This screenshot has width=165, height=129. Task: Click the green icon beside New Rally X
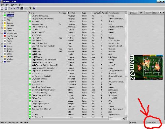coord(30,38)
